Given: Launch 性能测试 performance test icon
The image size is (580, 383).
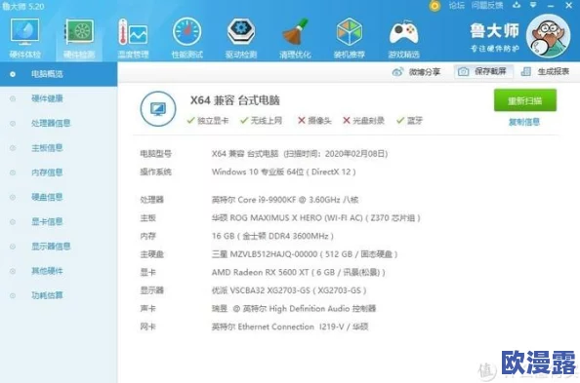Looking at the screenshot, I should tap(186, 38).
